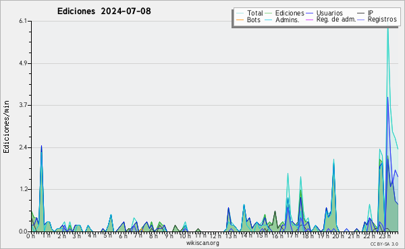Click the wikiscan.org text below the chart
405x249 pixels.
pos(202,243)
